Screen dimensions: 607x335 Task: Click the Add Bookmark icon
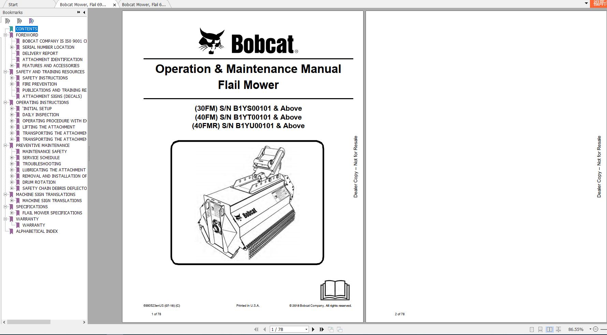[x=19, y=21]
